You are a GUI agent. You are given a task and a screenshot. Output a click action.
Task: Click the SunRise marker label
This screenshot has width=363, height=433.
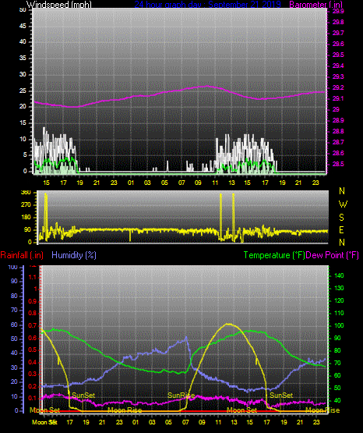click(x=181, y=396)
